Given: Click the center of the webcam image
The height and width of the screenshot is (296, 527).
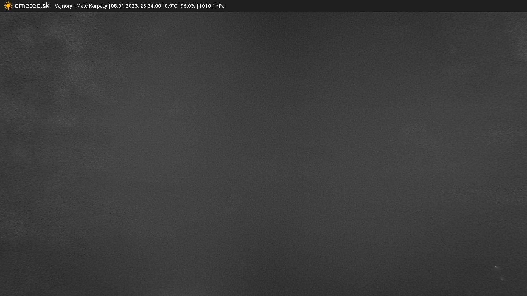Looking at the screenshot, I should coord(263,153).
